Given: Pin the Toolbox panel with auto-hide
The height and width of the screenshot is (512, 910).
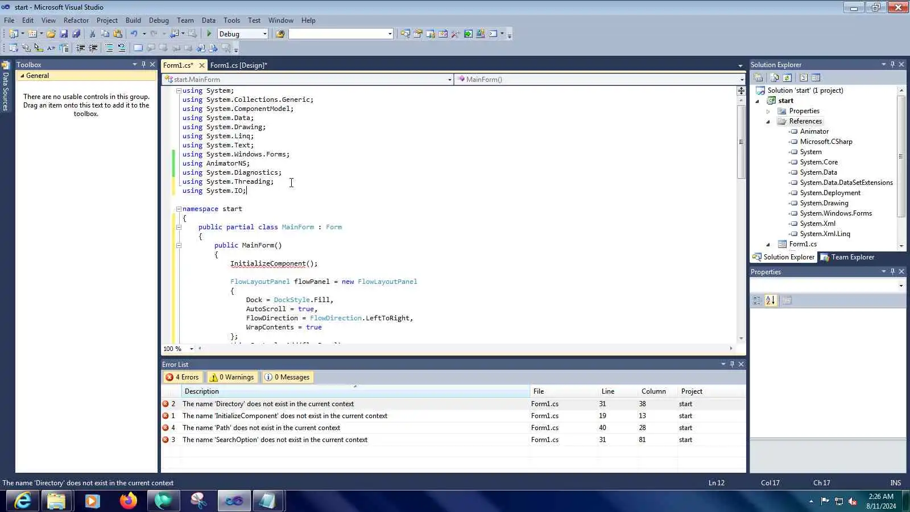Looking at the screenshot, I should pos(143,64).
